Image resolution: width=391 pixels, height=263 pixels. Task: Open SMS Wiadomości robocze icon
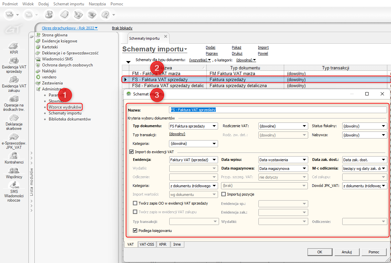(14, 185)
